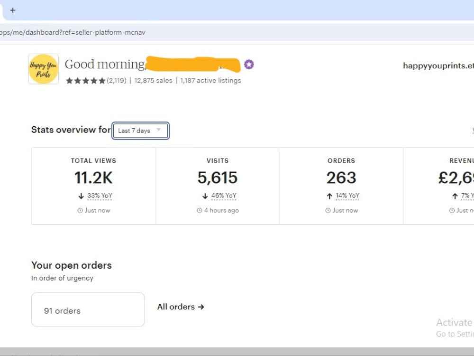This screenshot has width=474, height=356.
Task: Click the 33% YoY views change
Action: tap(100, 196)
